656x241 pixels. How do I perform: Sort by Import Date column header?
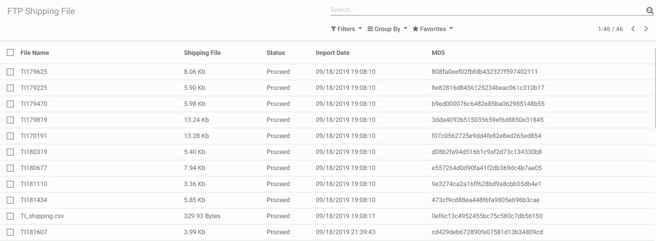click(x=332, y=53)
